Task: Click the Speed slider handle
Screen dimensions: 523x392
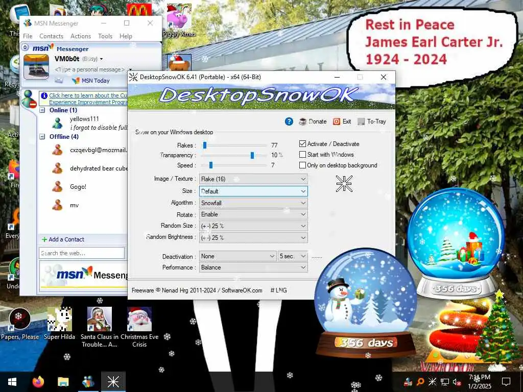Action: click(211, 165)
